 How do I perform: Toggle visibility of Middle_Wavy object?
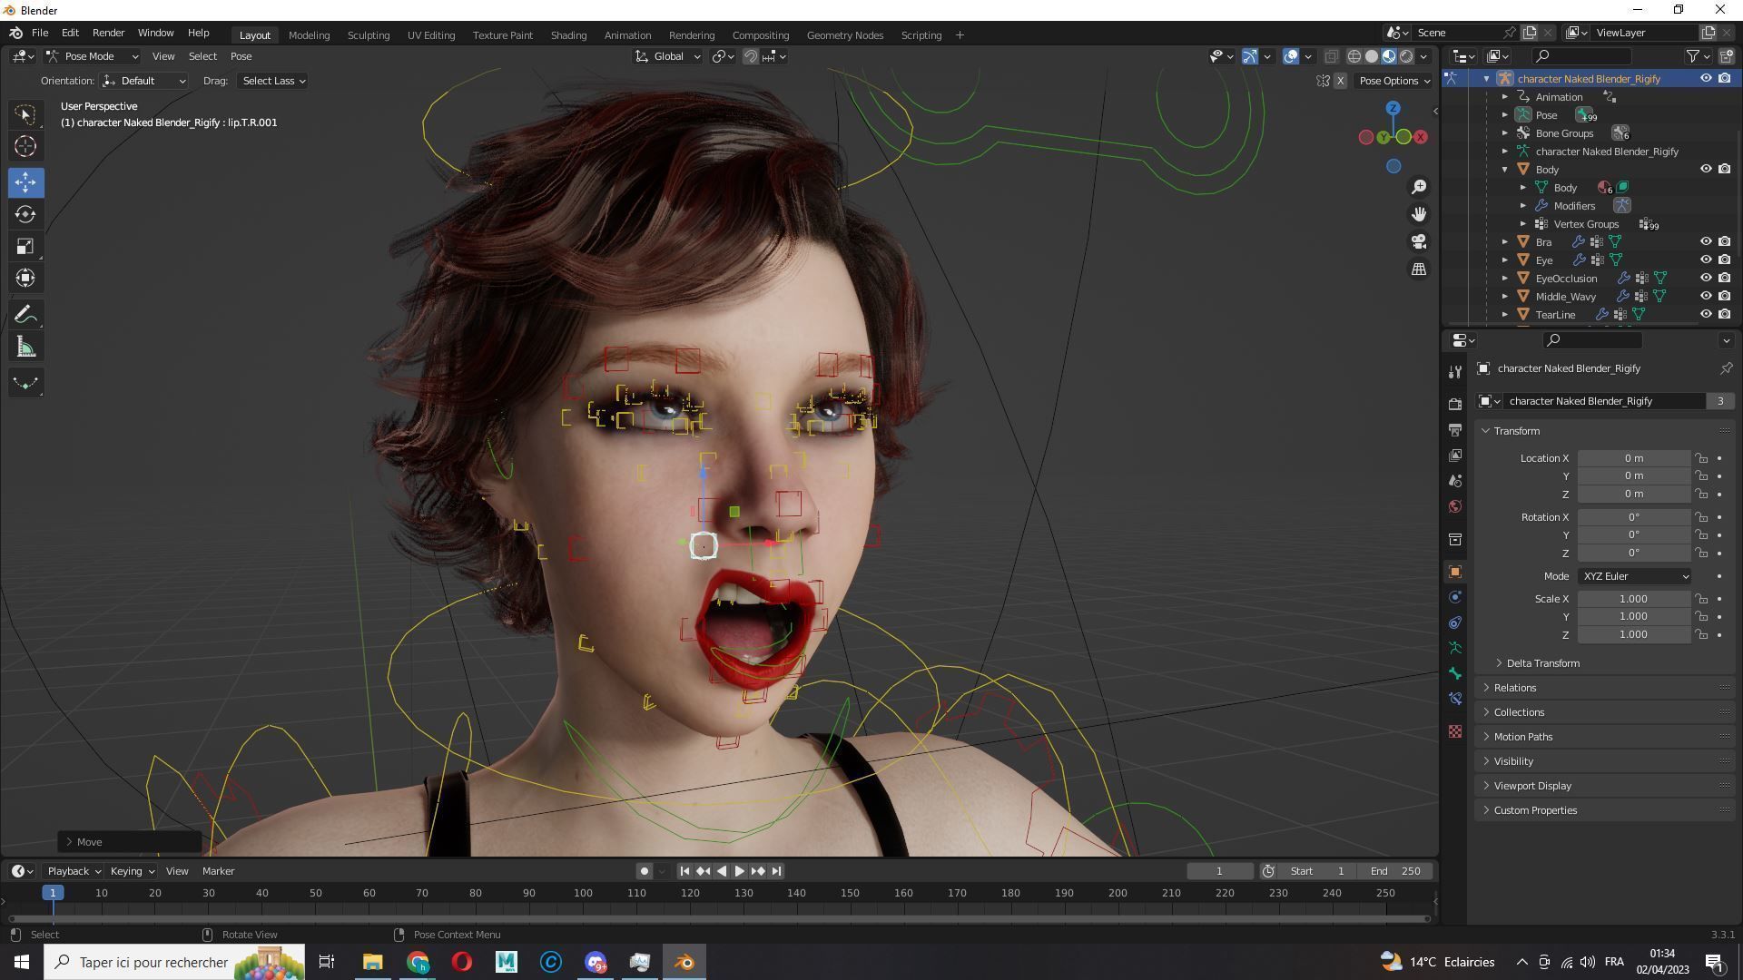click(x=1706, y=297)
